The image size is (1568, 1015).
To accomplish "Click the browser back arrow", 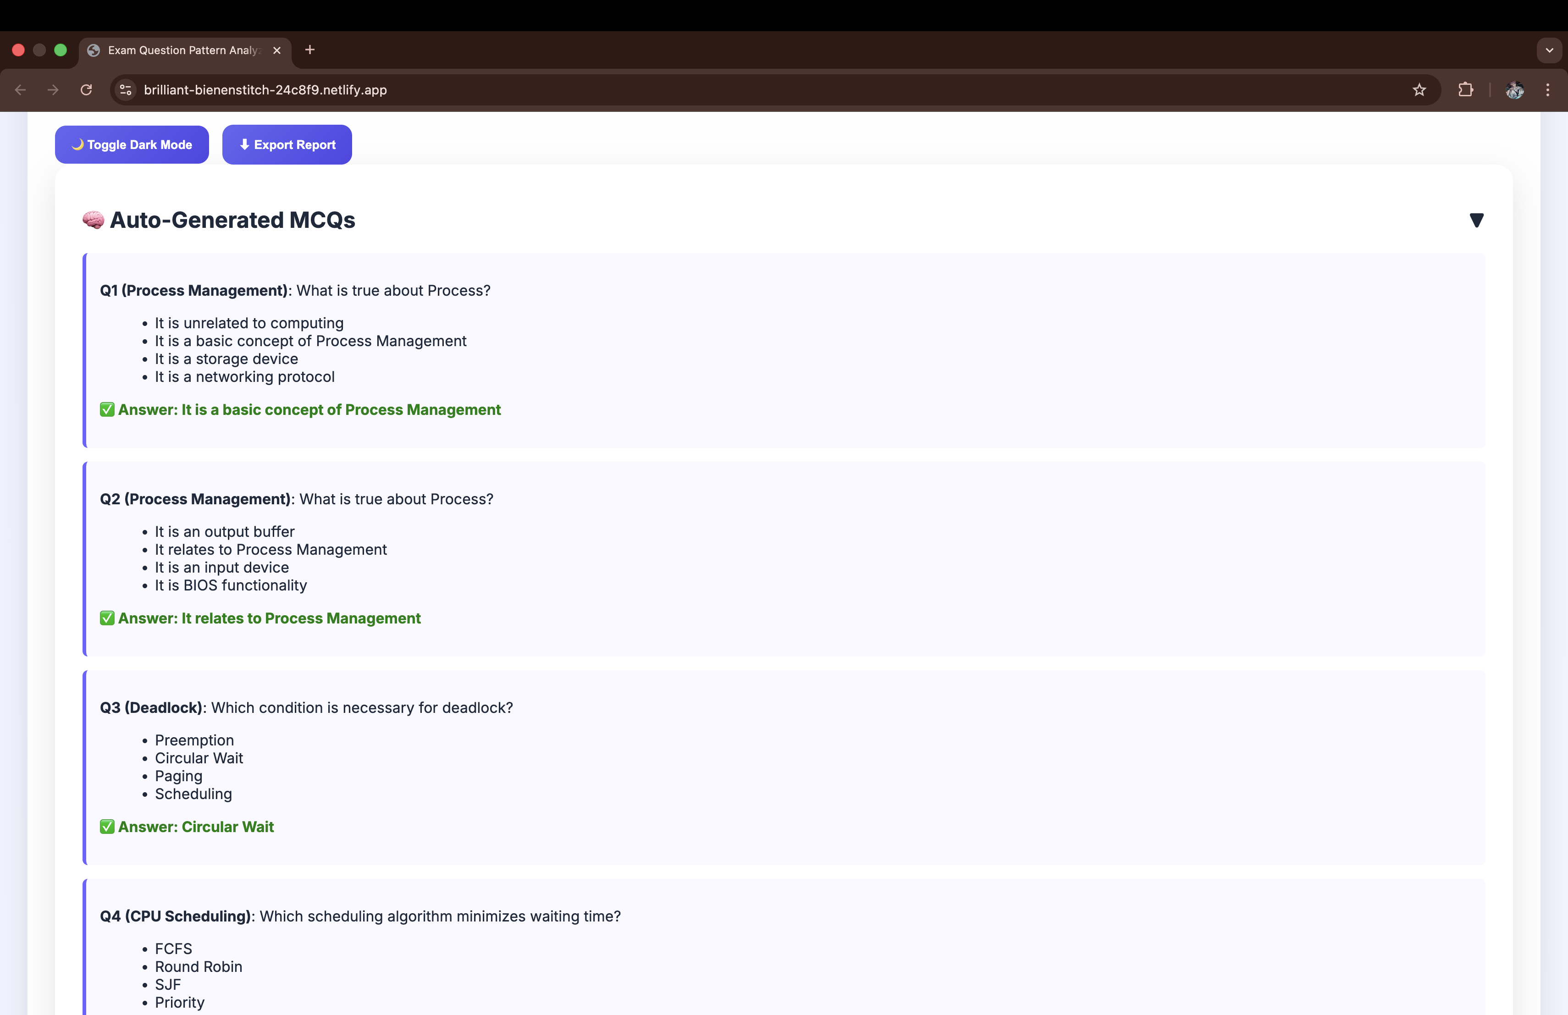I will click(21, 89).
